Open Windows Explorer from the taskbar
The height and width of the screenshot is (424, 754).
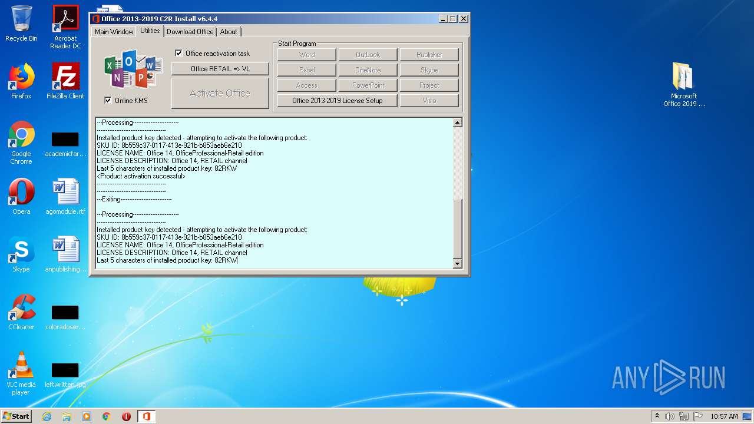[x=67, y=416]
